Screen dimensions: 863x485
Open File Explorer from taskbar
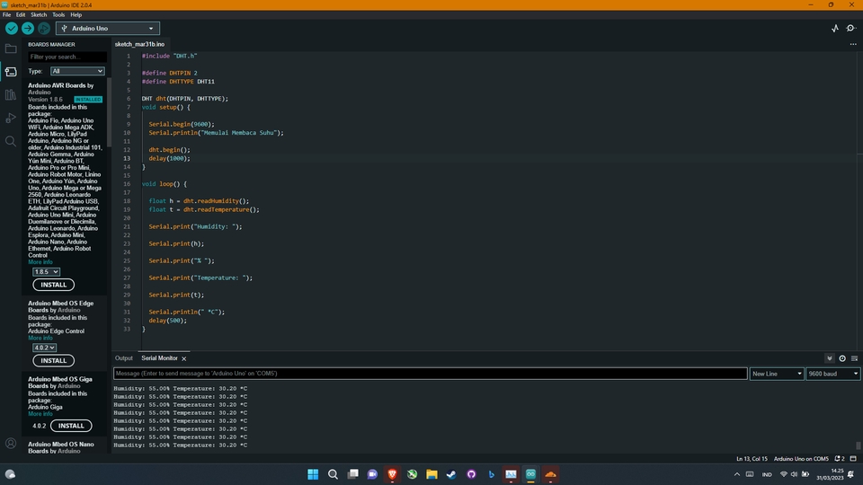(x=431, y=474)
